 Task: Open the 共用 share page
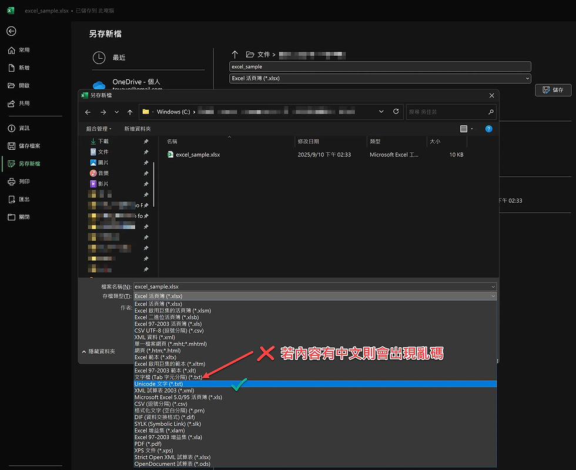(x=19, y=103)
